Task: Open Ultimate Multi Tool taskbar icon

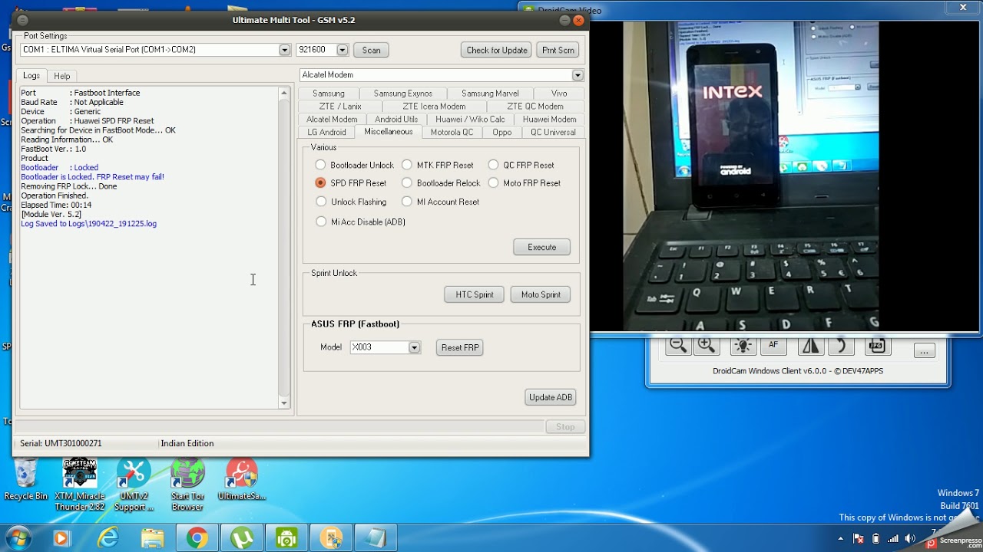Action: coord(332,538)
